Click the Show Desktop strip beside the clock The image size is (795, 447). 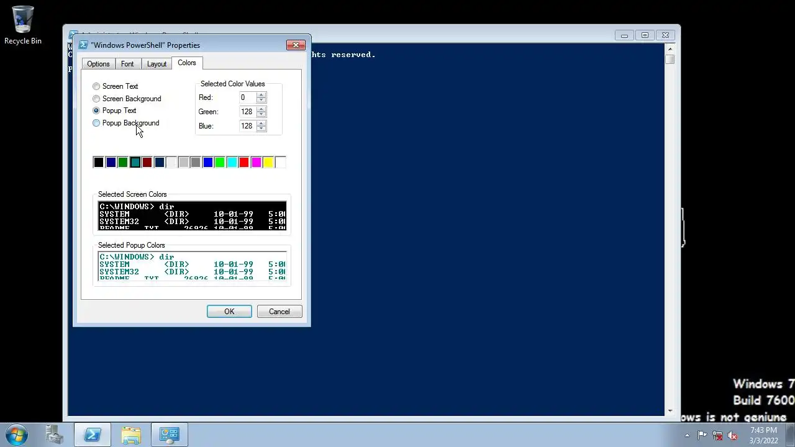coord(790,435)
